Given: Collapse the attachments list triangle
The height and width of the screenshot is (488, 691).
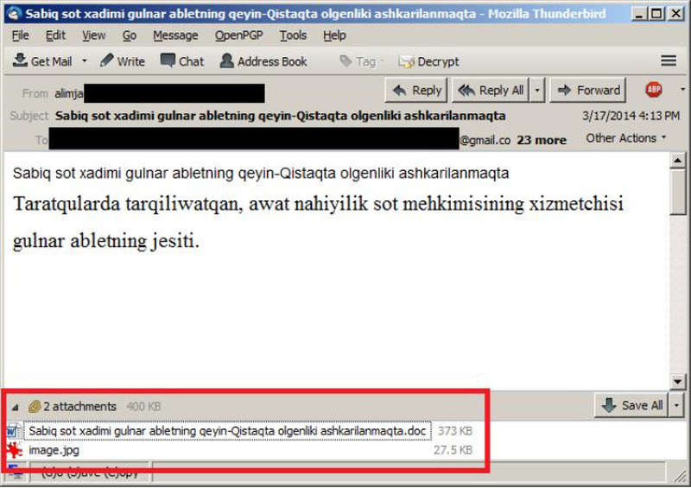Looking at the screenshot, I should 15,406.
